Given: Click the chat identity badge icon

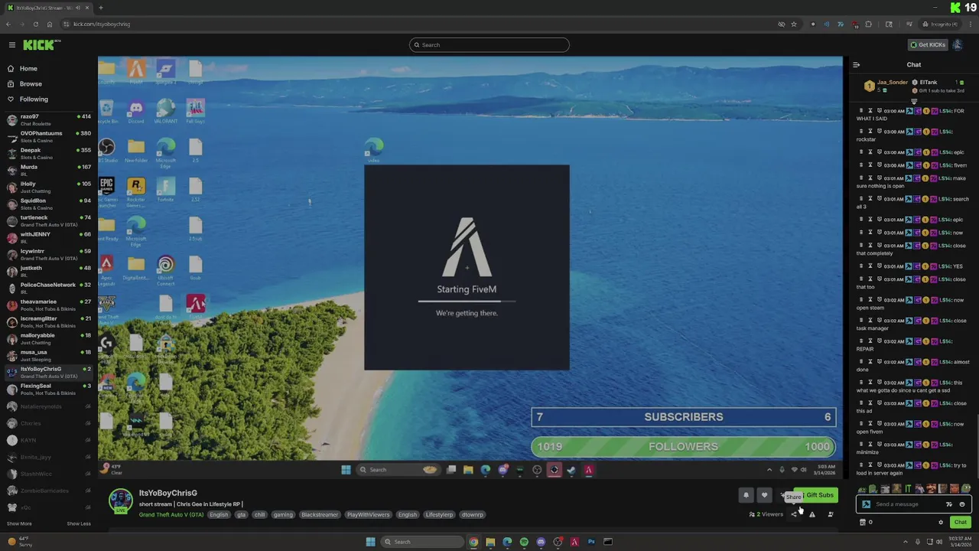Looking at the screenshot, I should point(866,504).
